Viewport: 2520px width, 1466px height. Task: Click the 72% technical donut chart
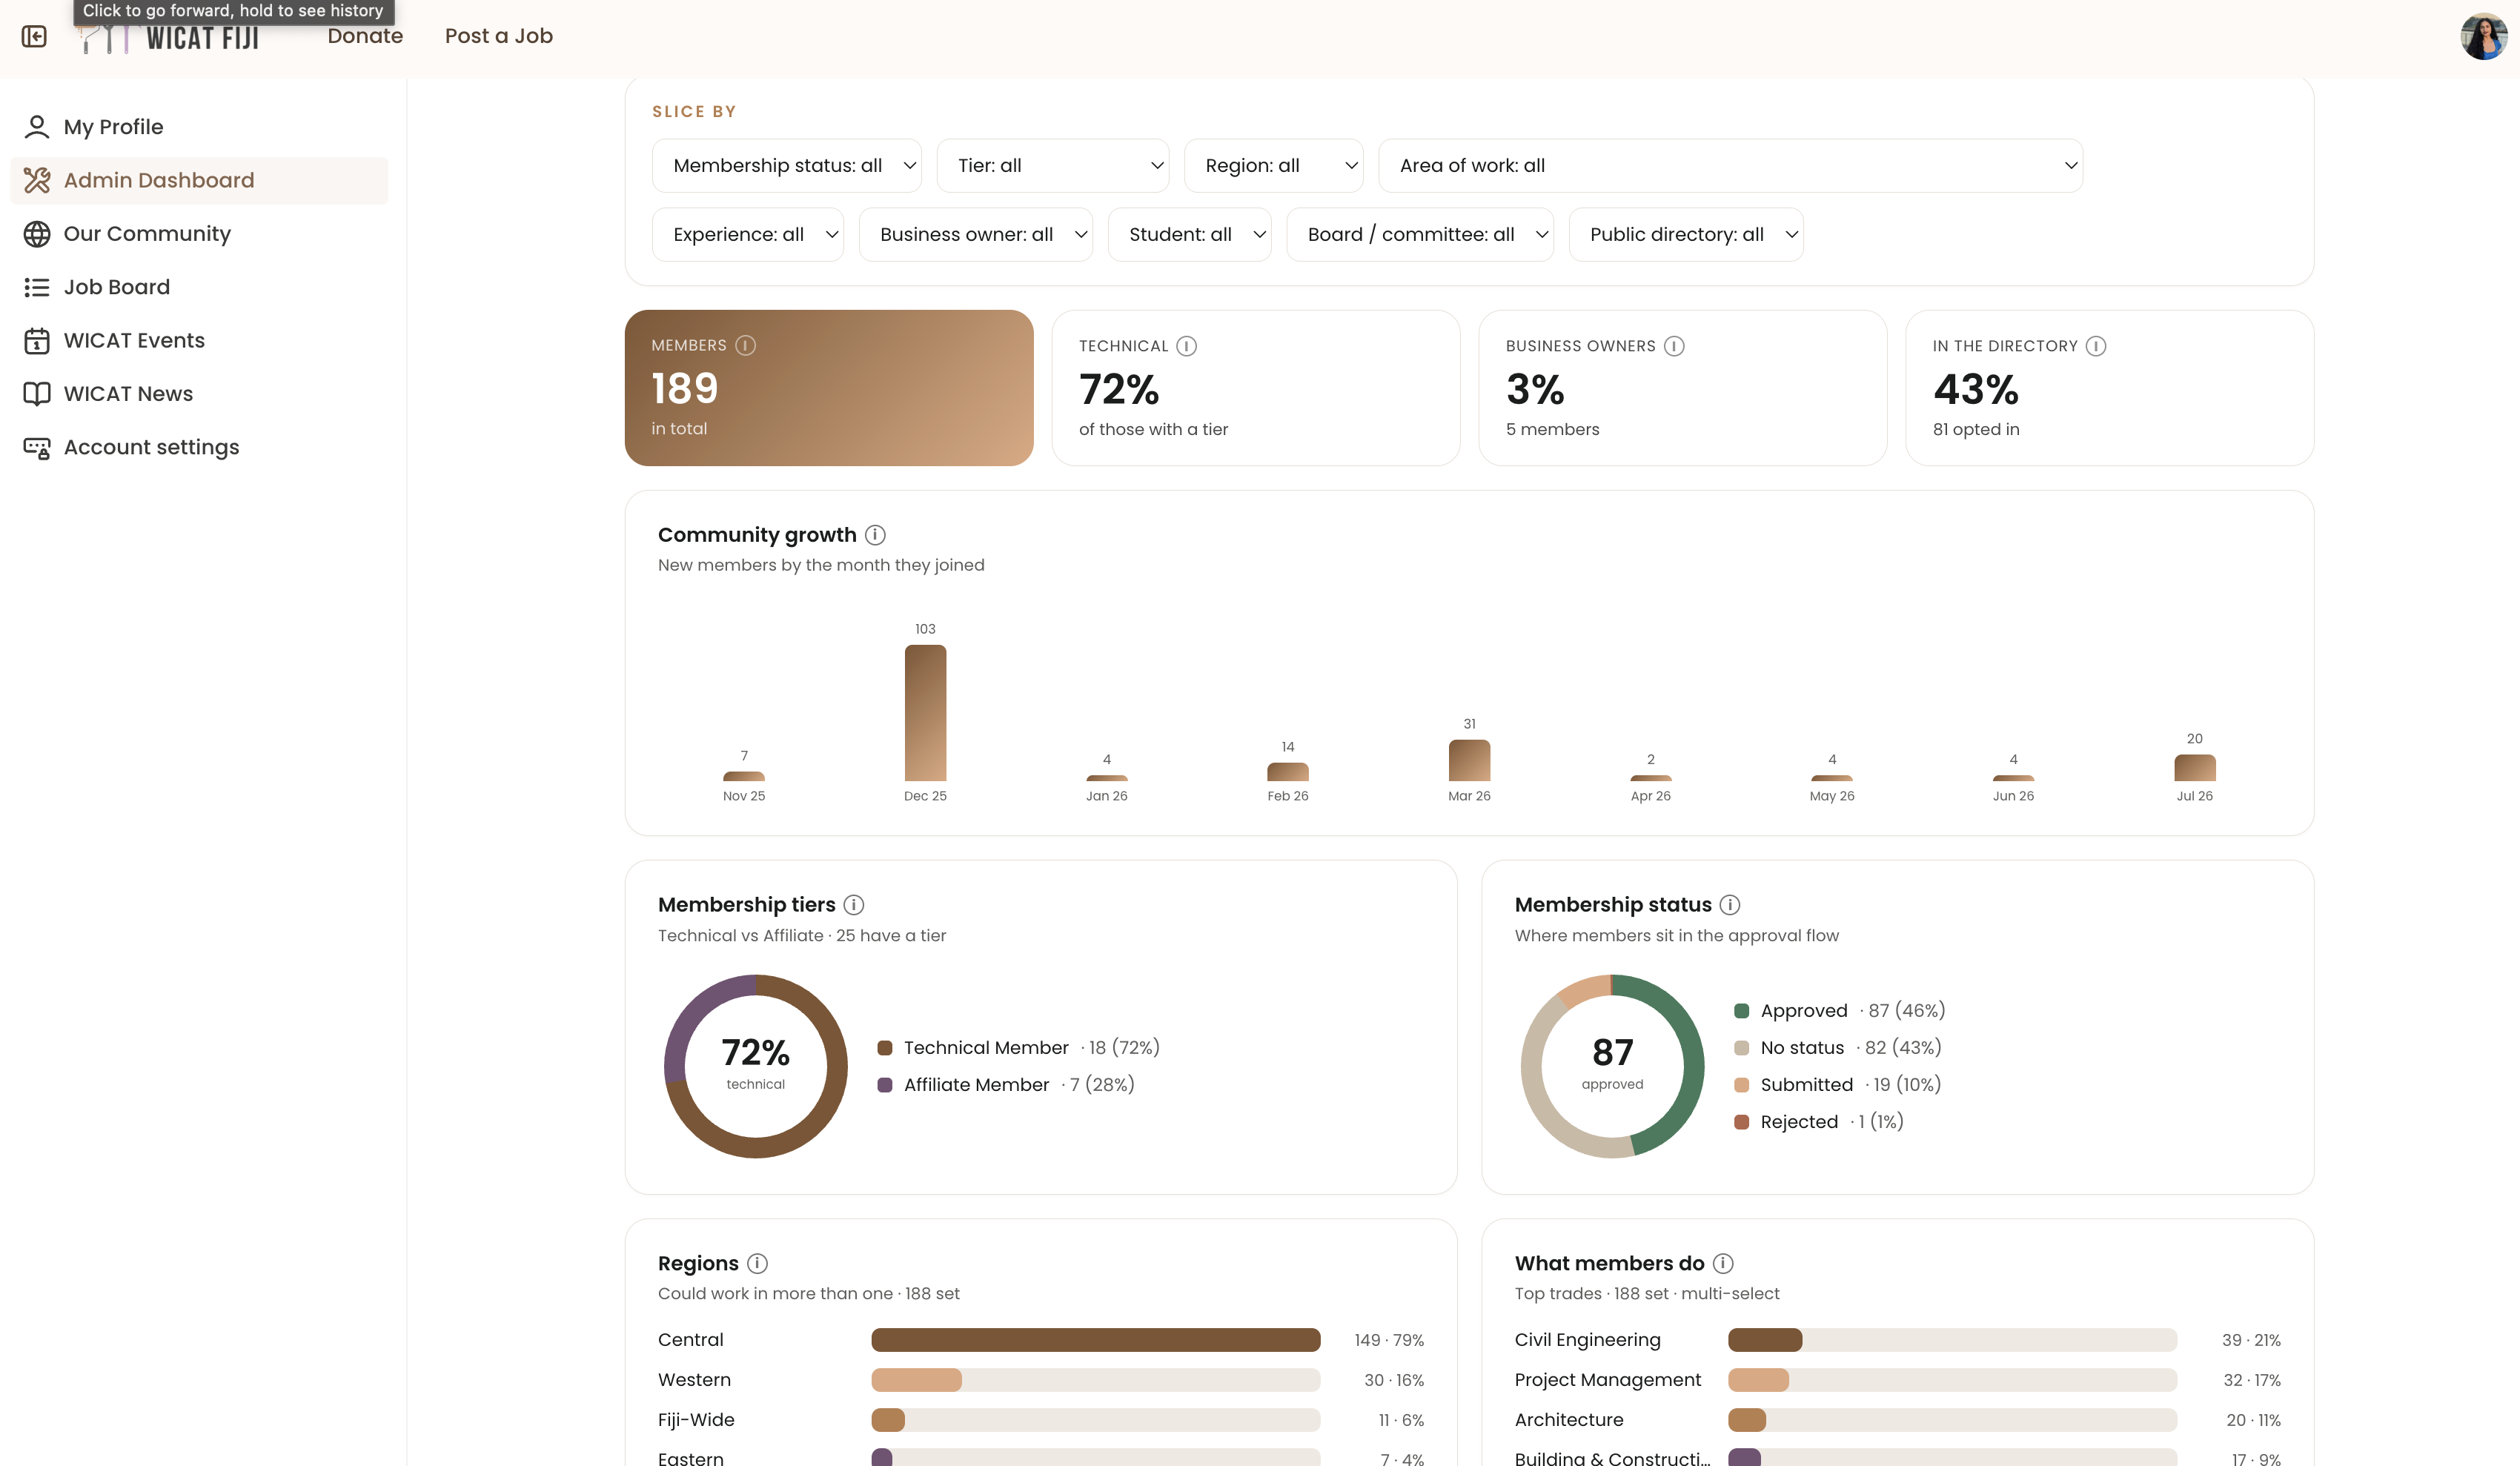click(x=756, y=1066)
